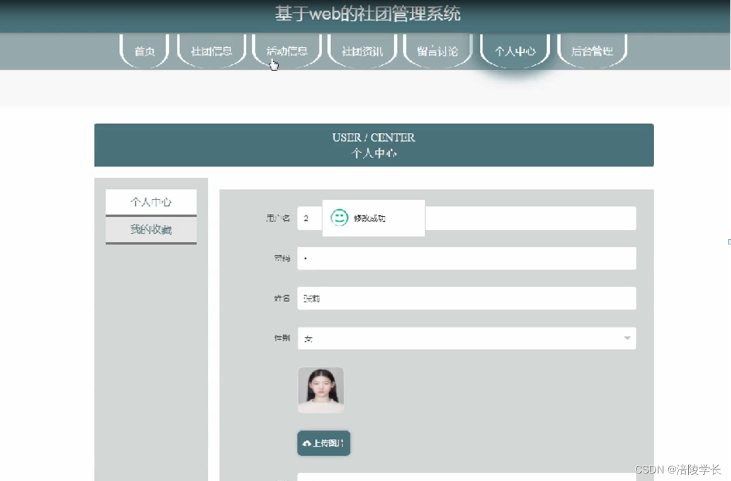
Task: Click the user avatar photo thumbnail
Action: 320,390
